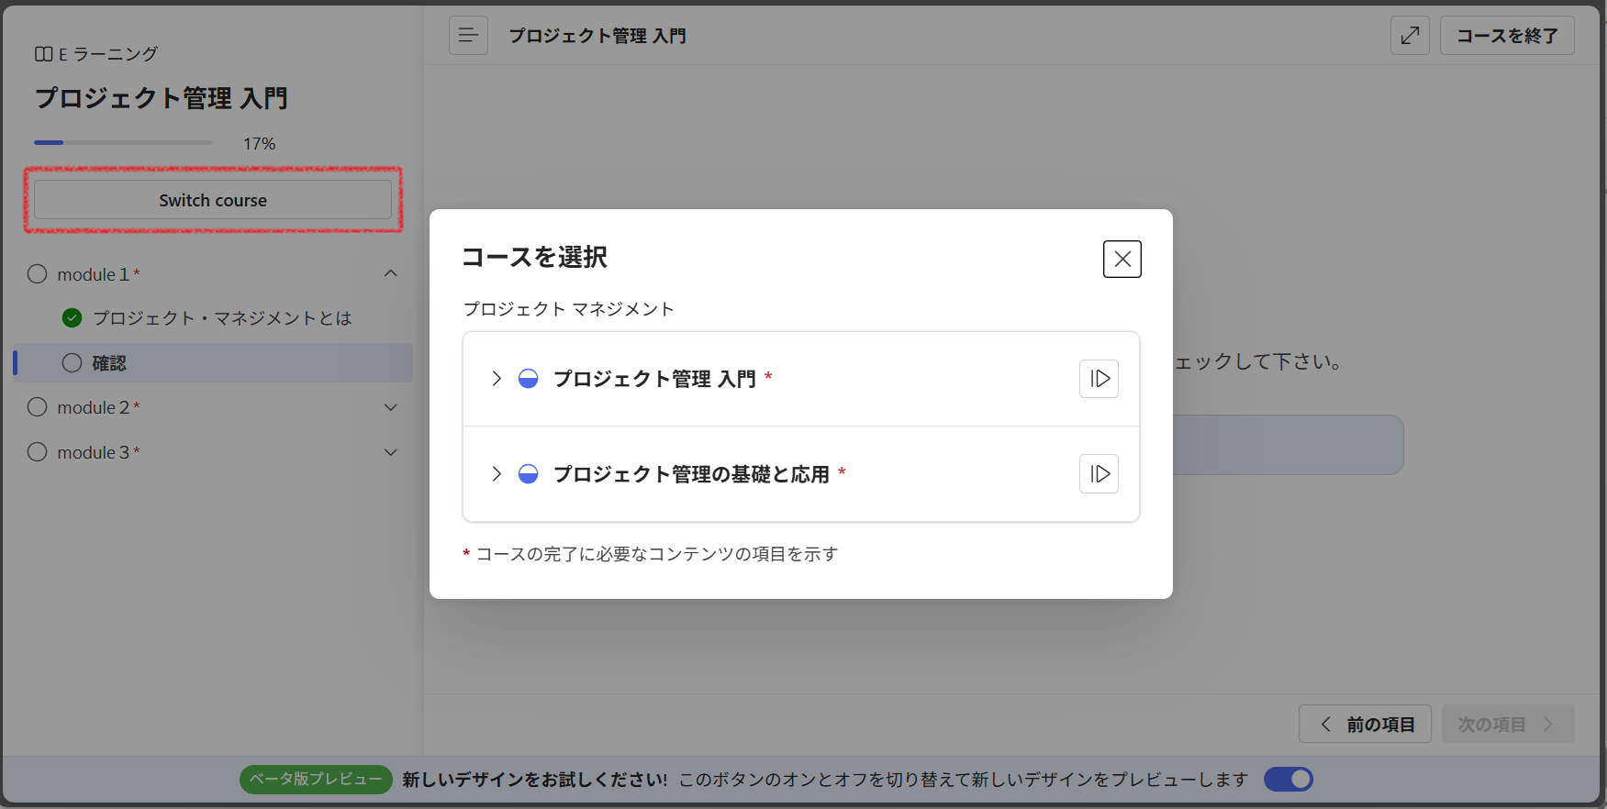The width and height of the screenshot is (1607, 809).
Task: Click 新しいデザインをお試しください! banner text
Action: [x=535, y=780]
